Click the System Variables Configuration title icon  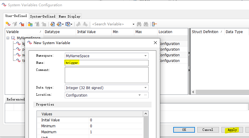(x=4, y=5)
